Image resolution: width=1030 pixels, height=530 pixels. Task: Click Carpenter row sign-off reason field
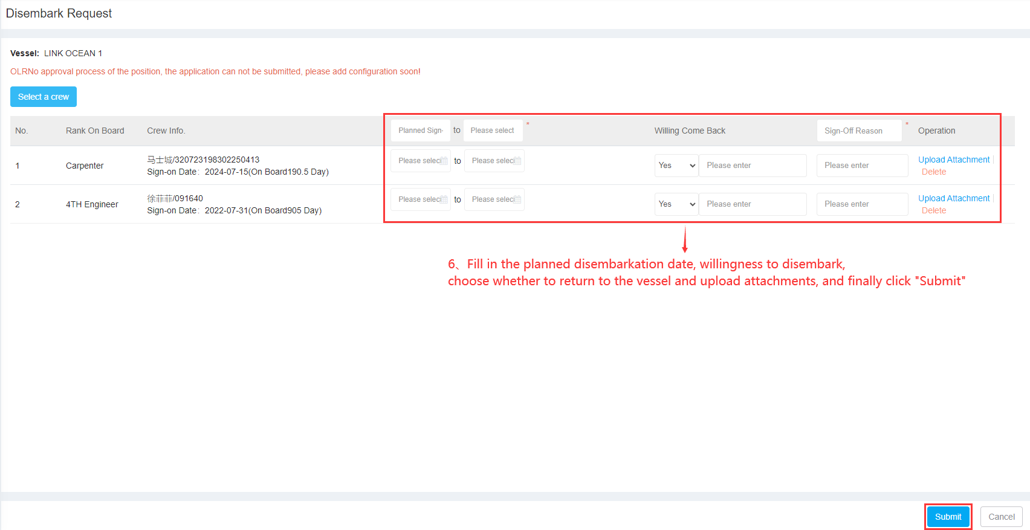[862, 166]
